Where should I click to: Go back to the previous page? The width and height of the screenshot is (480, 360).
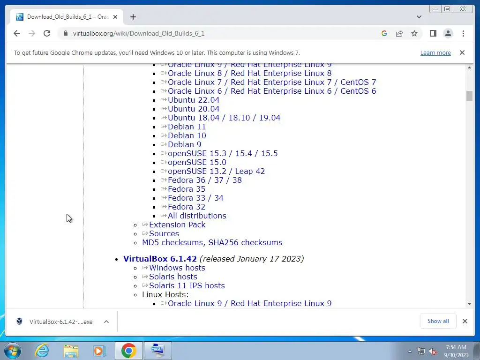point(17,33)
